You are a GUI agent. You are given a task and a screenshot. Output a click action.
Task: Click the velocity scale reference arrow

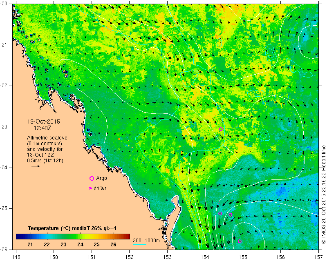point(36,166)
